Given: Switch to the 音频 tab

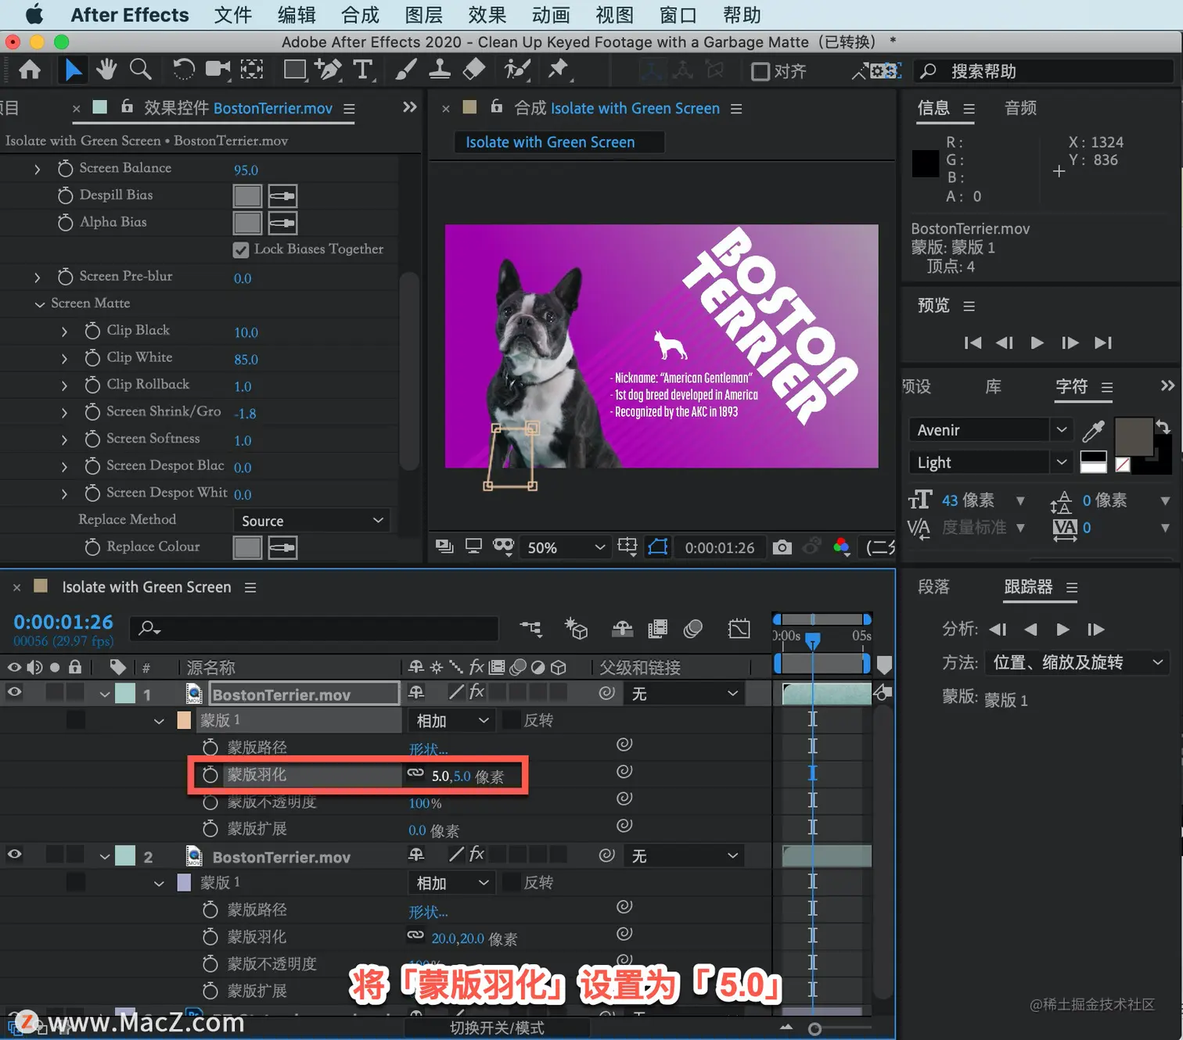Looking at the screenshot, I should click(1020, 108).
